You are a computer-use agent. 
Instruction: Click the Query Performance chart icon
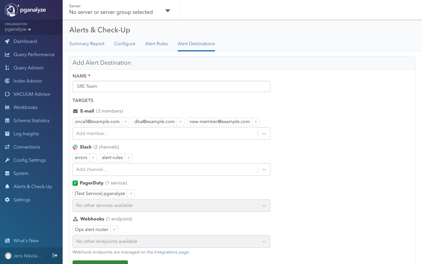point(7,54)
